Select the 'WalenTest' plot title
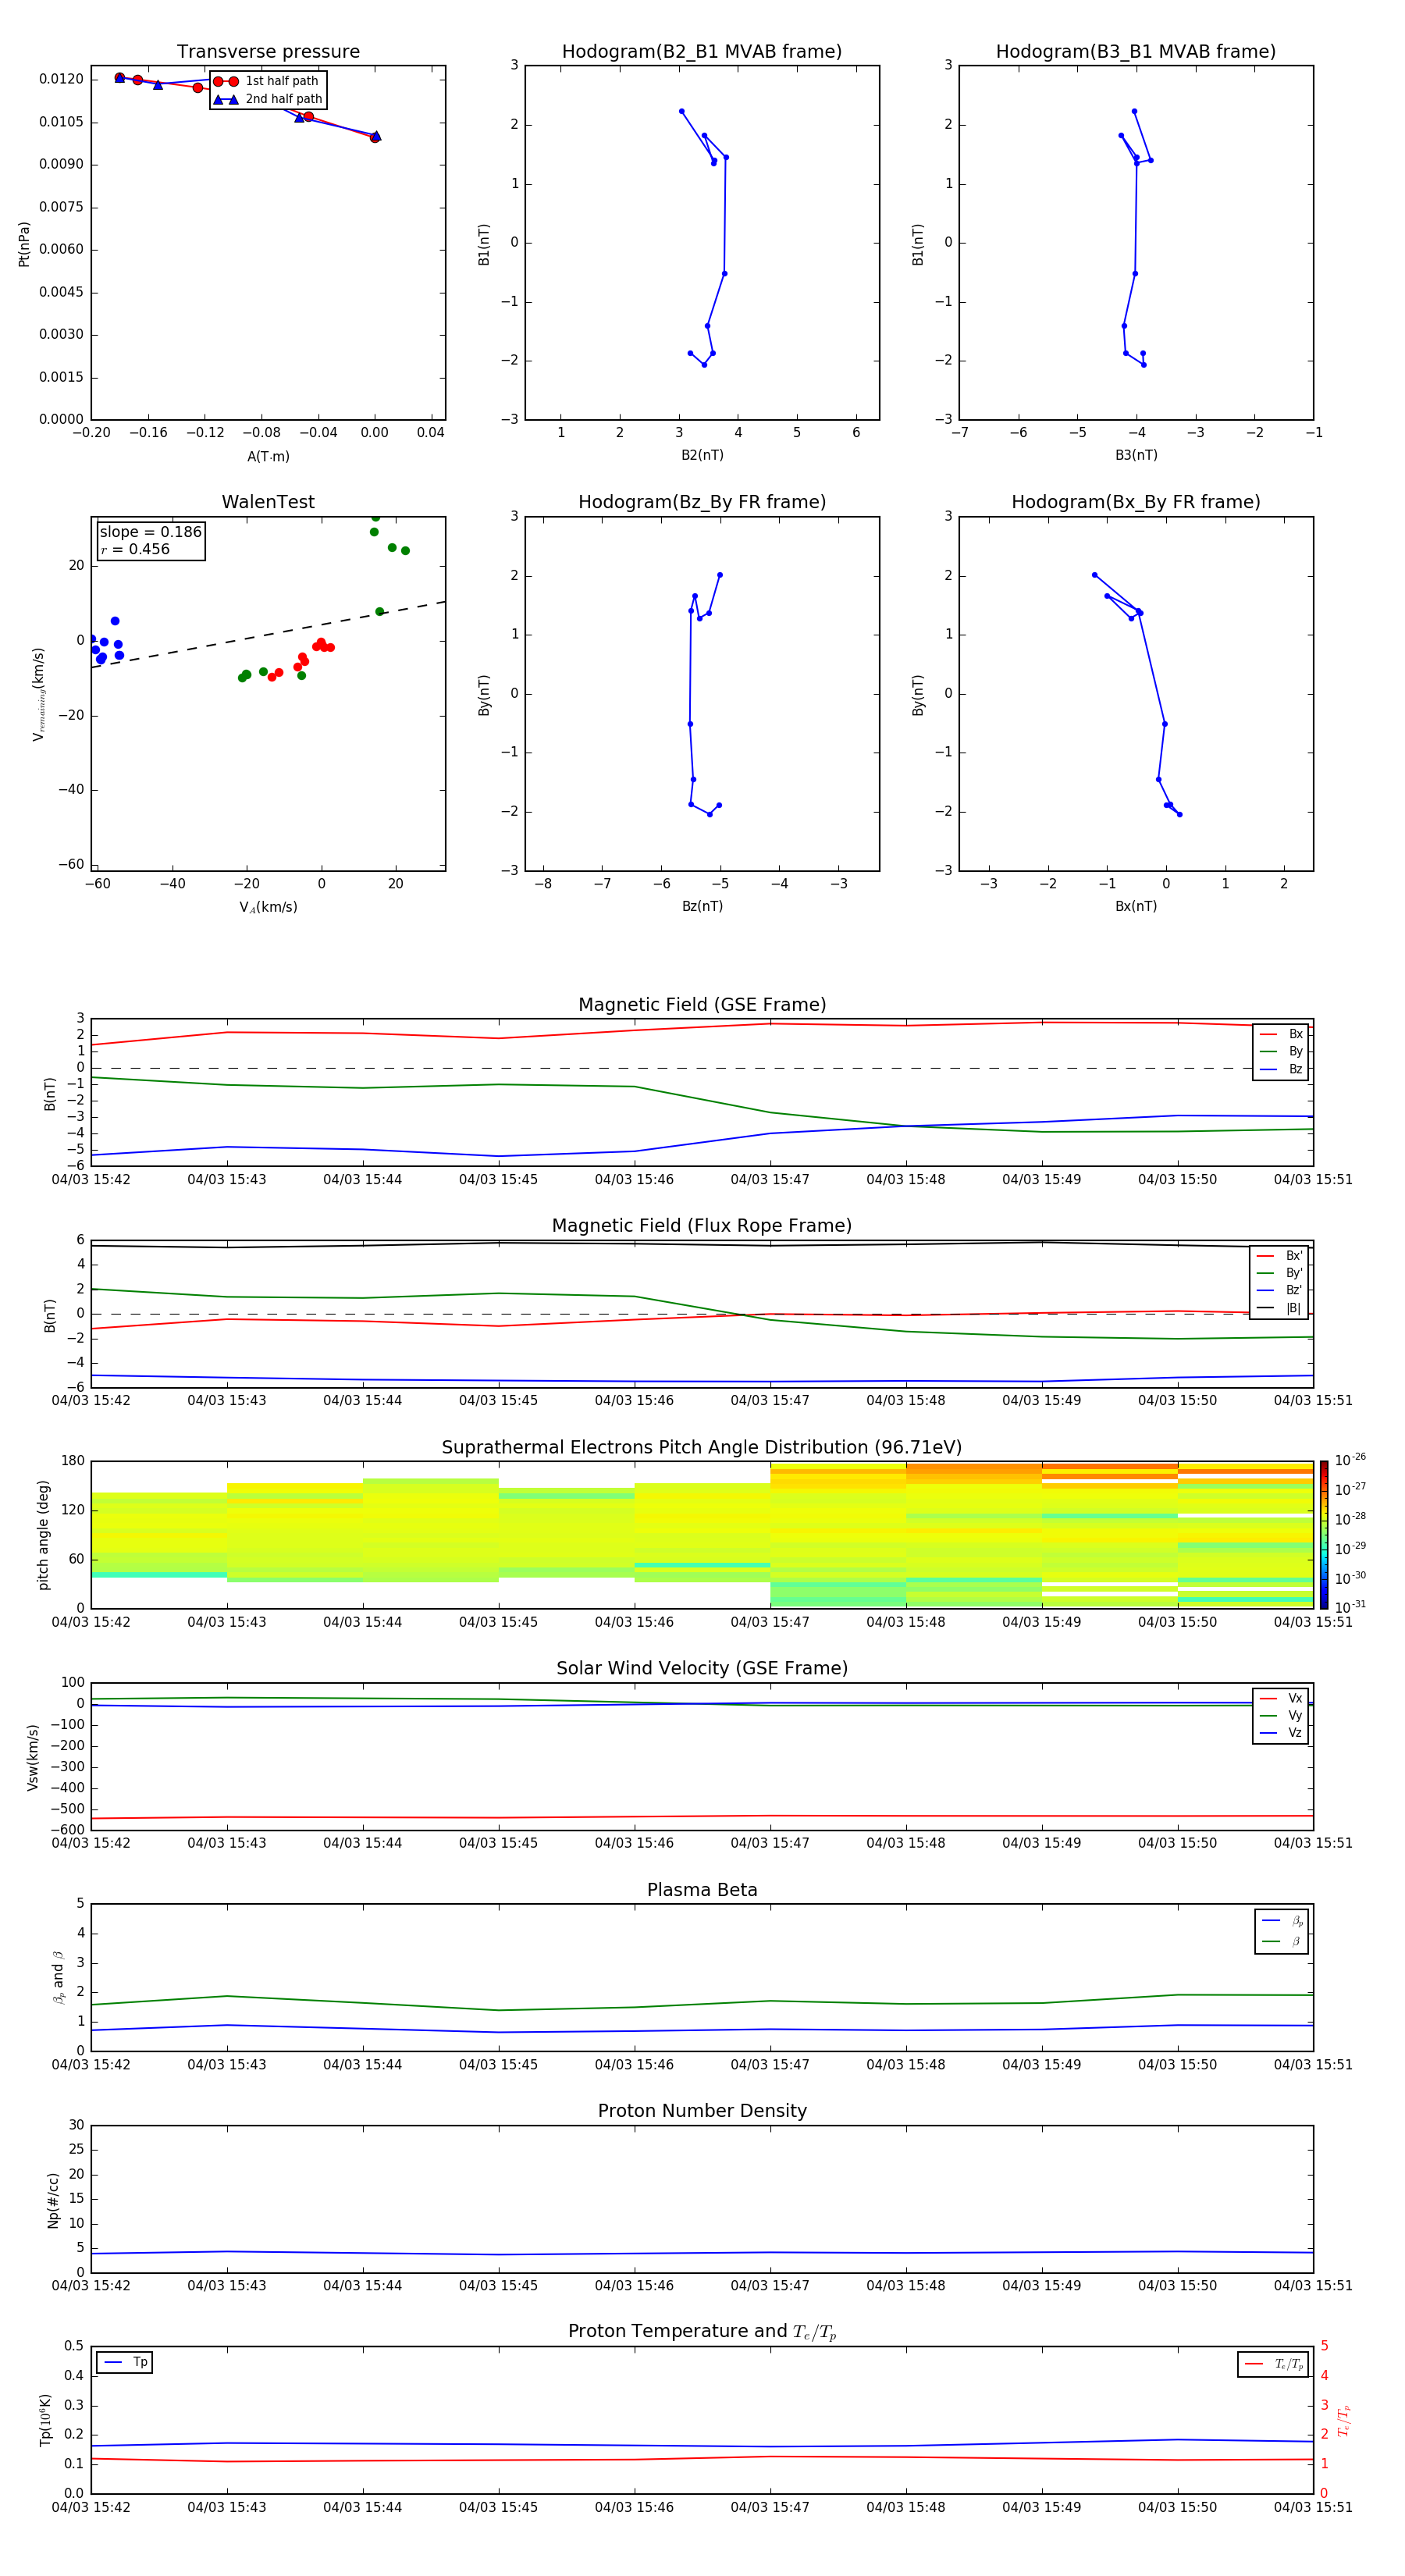 268,502
